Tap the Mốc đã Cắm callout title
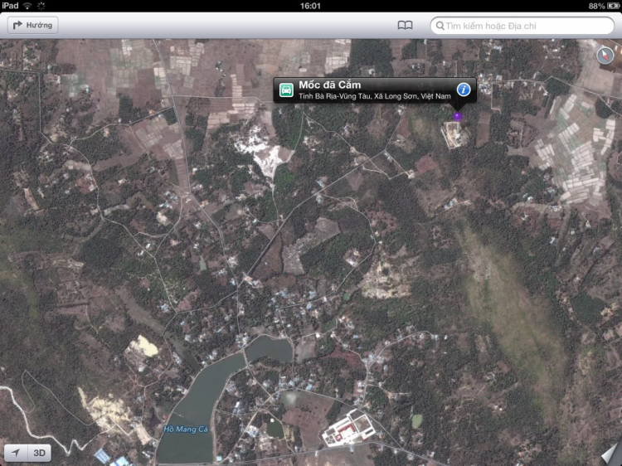 329,85
